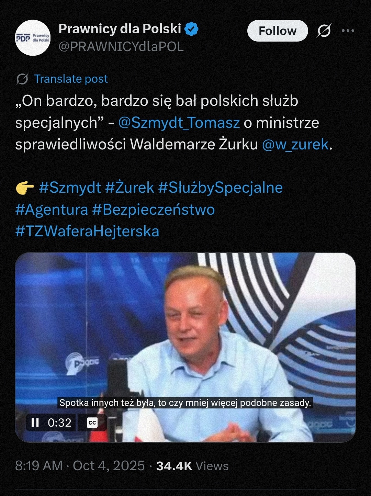This screenshot has width=371, height=496.
Task: Open the three-dot more options menu
Action: coord(348,31)
